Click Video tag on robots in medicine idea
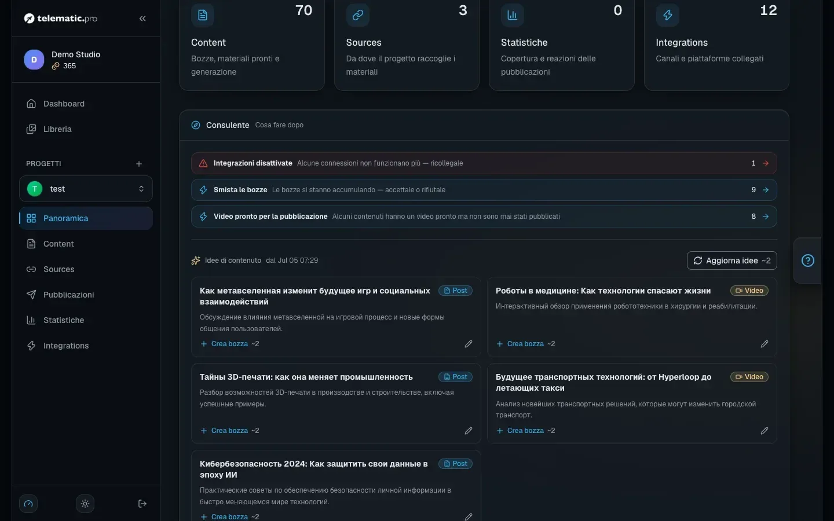Image resolution: width=834 pixels, height=521 pixels. 749,291
